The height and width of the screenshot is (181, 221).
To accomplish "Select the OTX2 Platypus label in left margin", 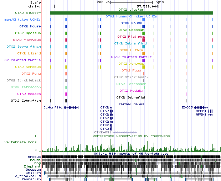I will coord(27,40).
